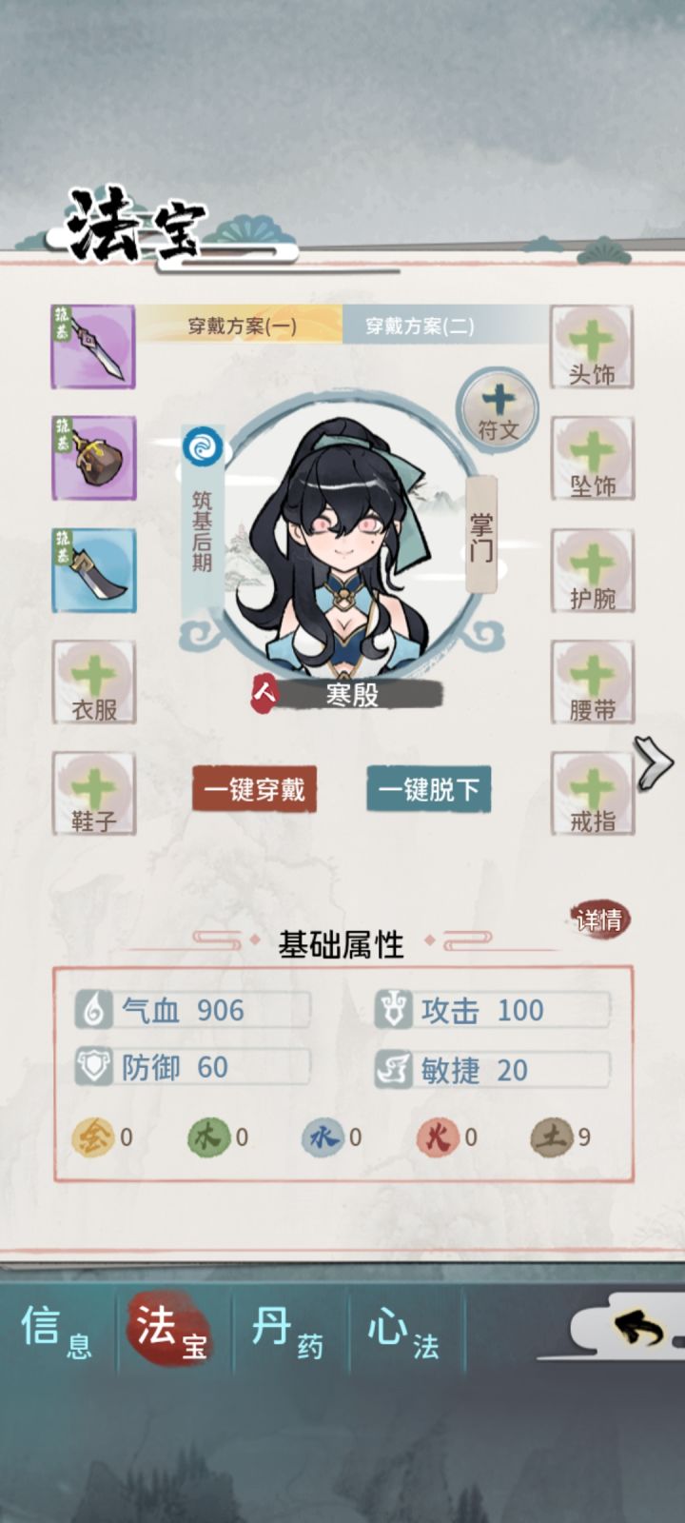Screen dimensions: 685x1523
Task: Add a 戒指 ring item
Action: 592,794
